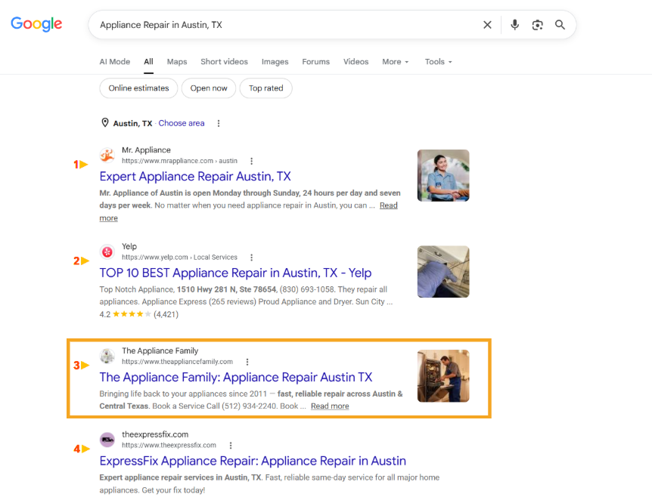Click the magnifying glass search icon
The image size is (652, 497).
pos(560,25)
